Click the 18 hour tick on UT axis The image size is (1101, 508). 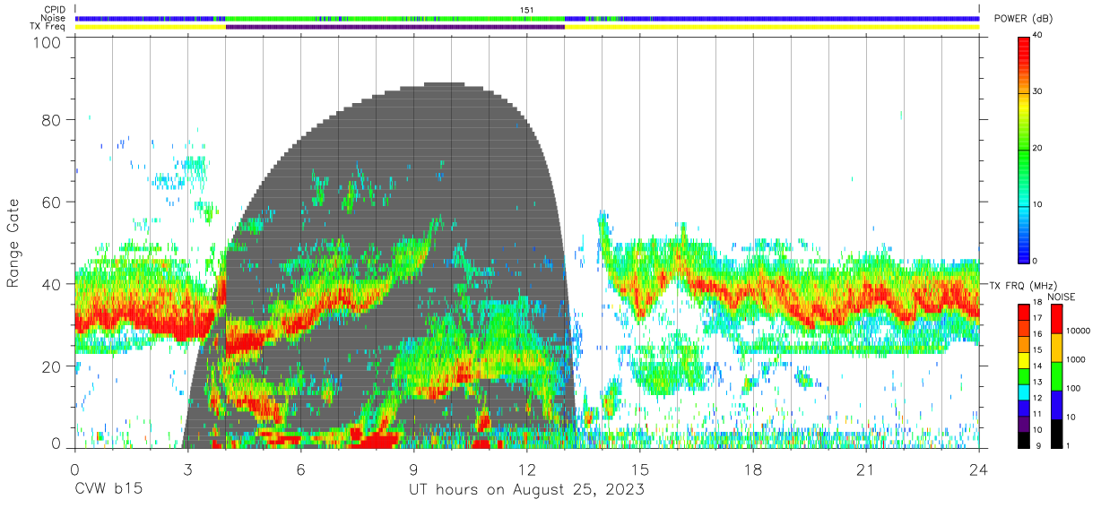[753, 469]
